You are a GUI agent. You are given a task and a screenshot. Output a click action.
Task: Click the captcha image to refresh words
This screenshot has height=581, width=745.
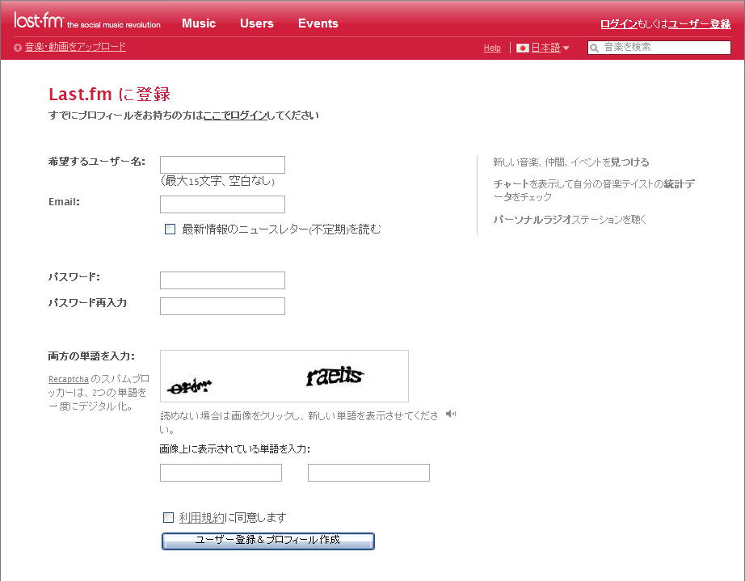(x=284, y=377)
